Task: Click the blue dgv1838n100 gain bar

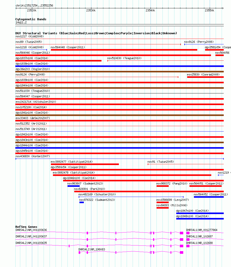Action: pos(120,66)
